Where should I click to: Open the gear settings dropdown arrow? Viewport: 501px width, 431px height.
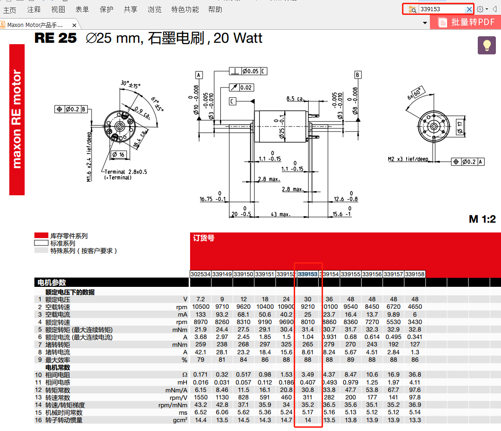click(487, 9)
